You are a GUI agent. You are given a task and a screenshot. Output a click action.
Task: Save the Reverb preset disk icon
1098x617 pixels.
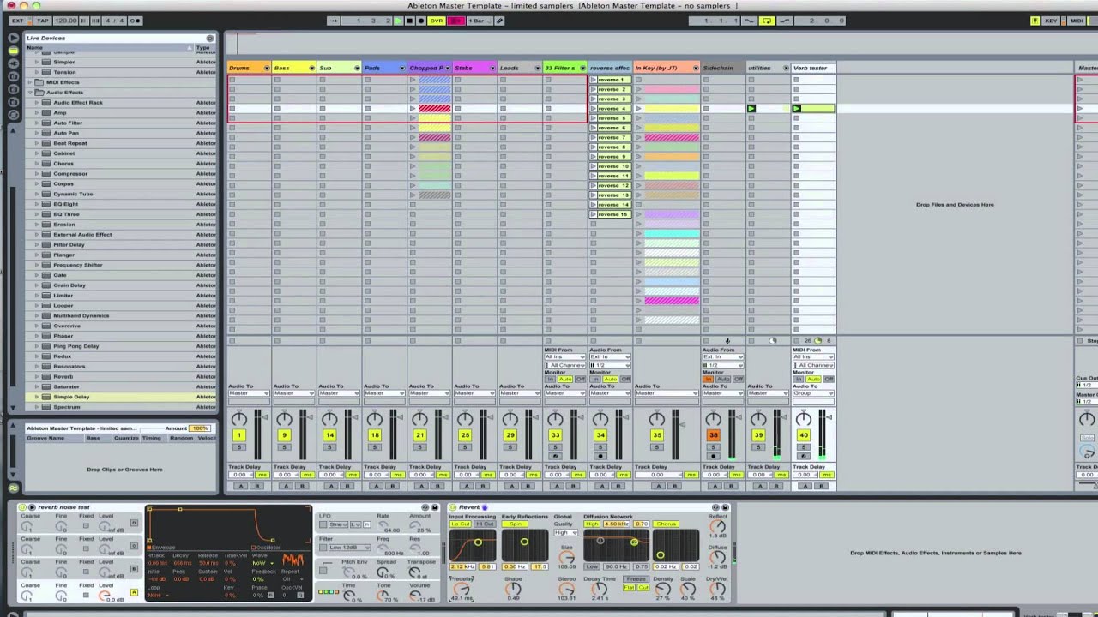pos(724,507)
